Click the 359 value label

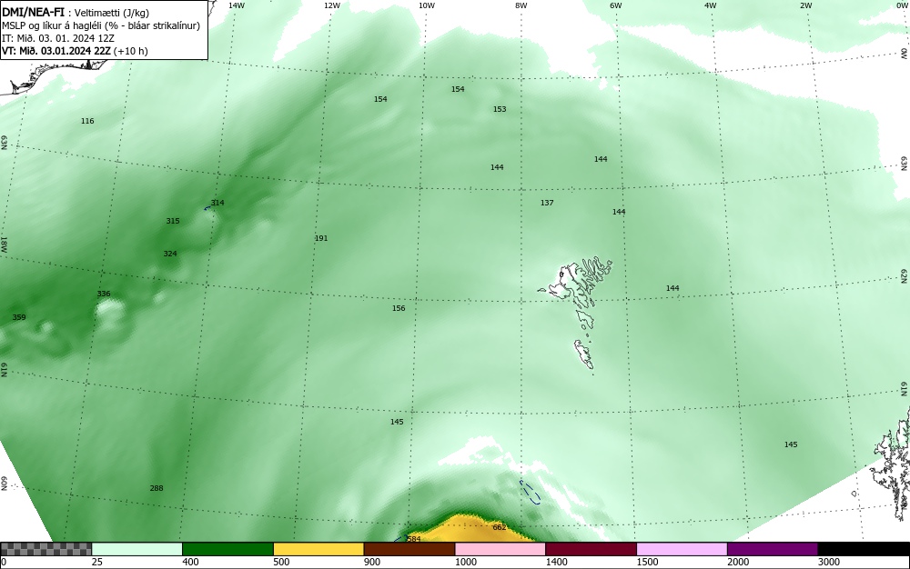coord(19,317)
